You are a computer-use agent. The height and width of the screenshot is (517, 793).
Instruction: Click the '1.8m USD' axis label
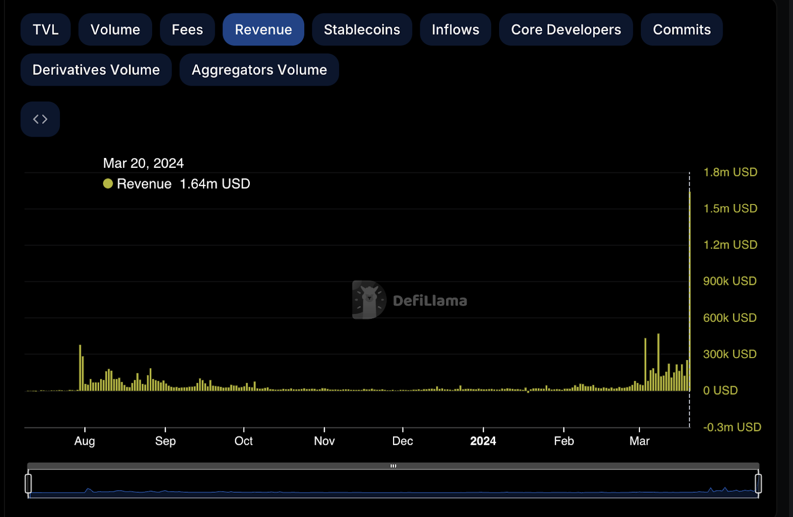pyautogui.click(x=731, y=172)
